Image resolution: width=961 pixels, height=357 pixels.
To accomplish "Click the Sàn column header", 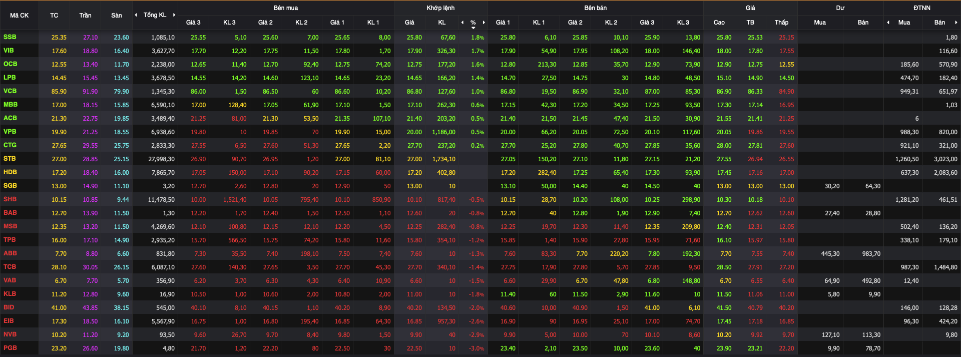I will [117, 16].
